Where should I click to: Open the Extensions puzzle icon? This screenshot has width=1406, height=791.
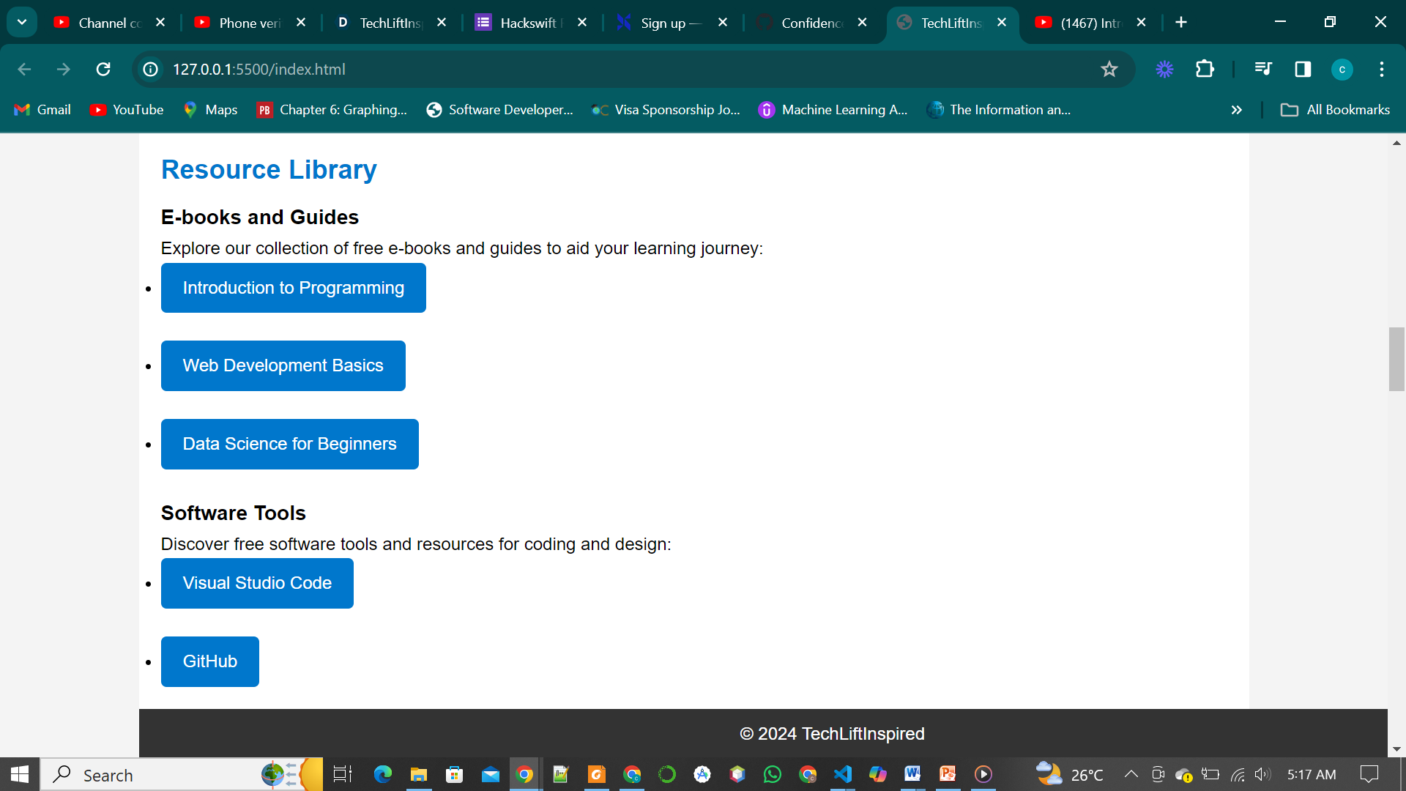pyautogui.click(x=1205, y=69)
